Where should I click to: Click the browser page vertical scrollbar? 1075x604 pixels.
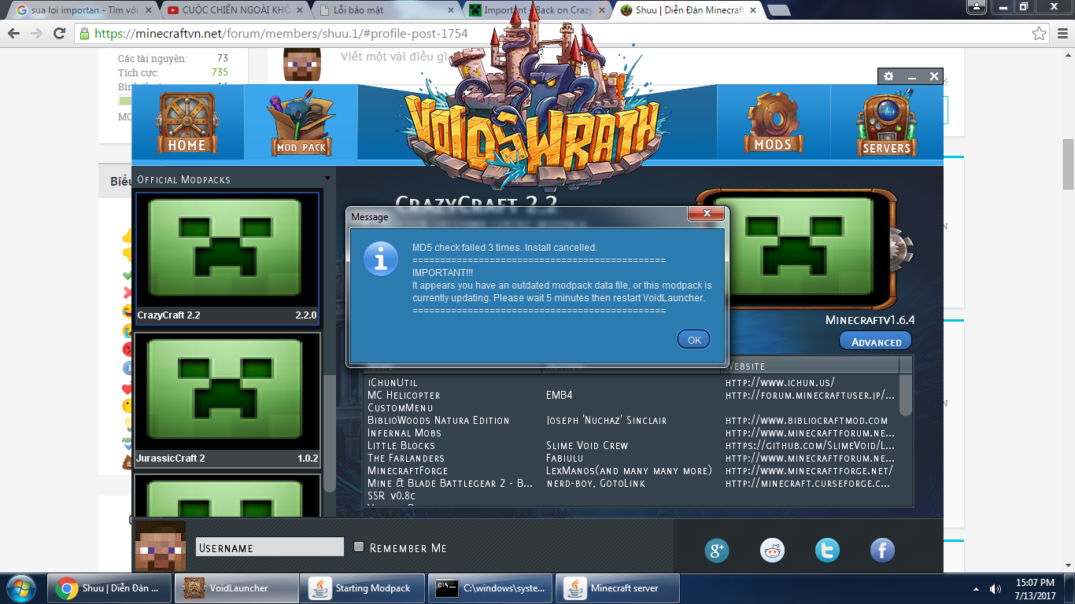click(x=1068, y=164)
